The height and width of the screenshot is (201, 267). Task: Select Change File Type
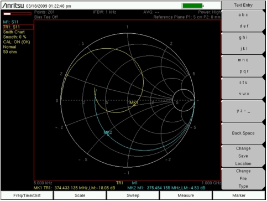[243, 179]
